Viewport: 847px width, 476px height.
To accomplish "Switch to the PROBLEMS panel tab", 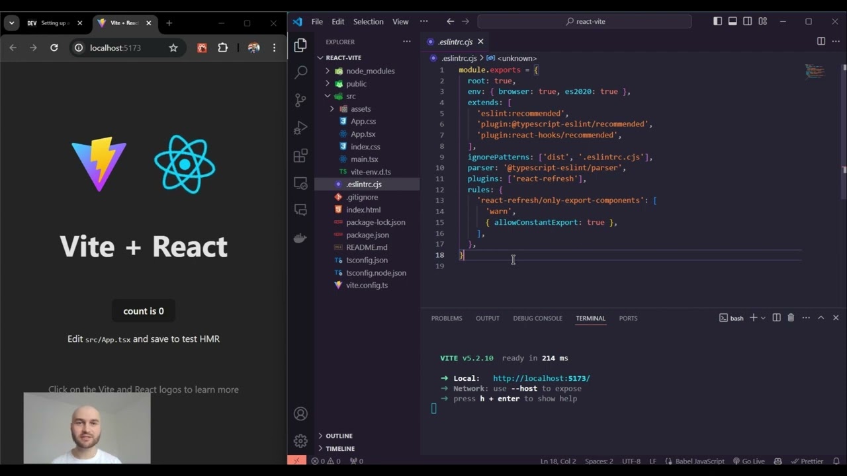I will click(447, 318).
